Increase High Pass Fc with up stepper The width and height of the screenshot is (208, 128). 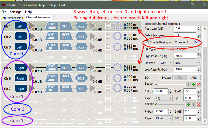click(199, 54)
